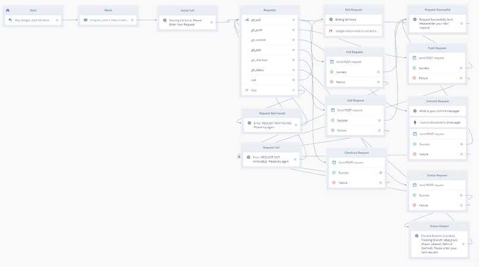Click the API icon in the Push Request block
479x267 pixels.
pos(414,58)
